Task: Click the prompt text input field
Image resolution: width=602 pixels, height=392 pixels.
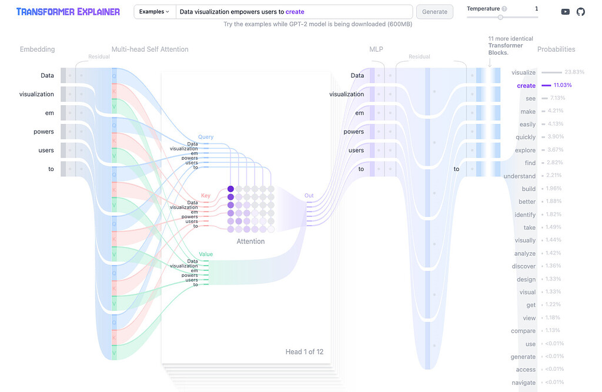Action: point(294,12)
